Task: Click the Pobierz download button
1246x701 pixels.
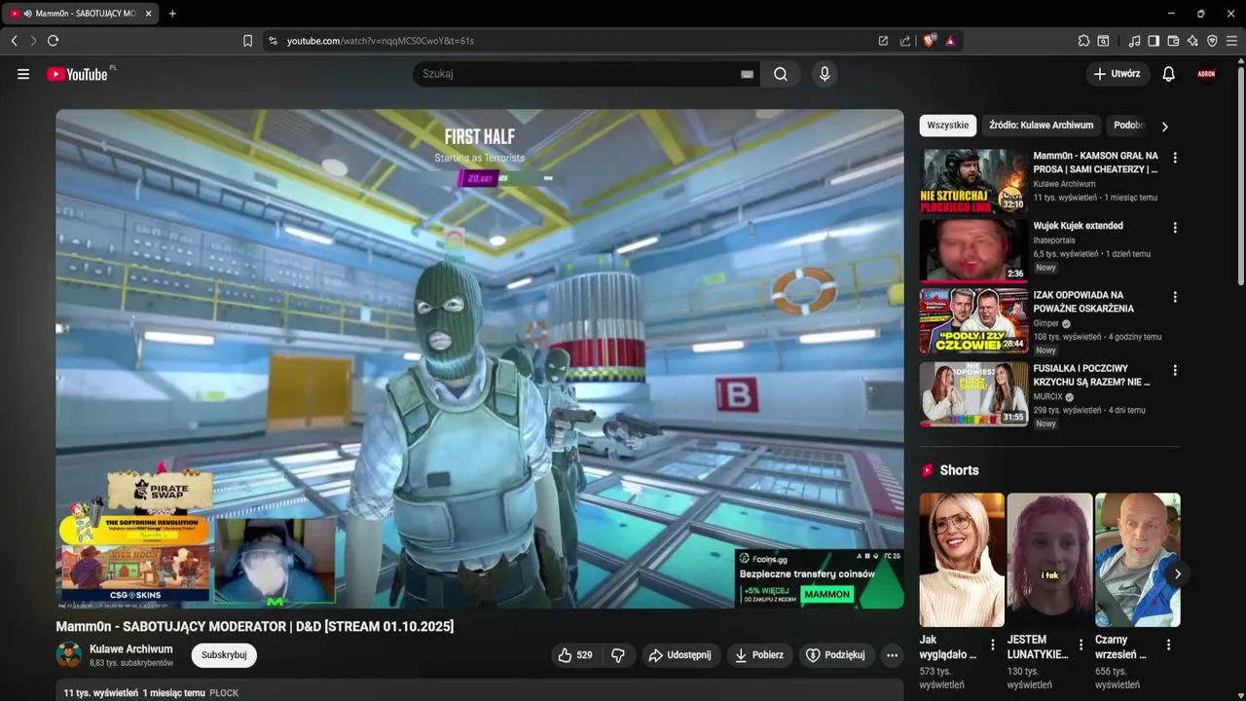Action: click(759, 655)
